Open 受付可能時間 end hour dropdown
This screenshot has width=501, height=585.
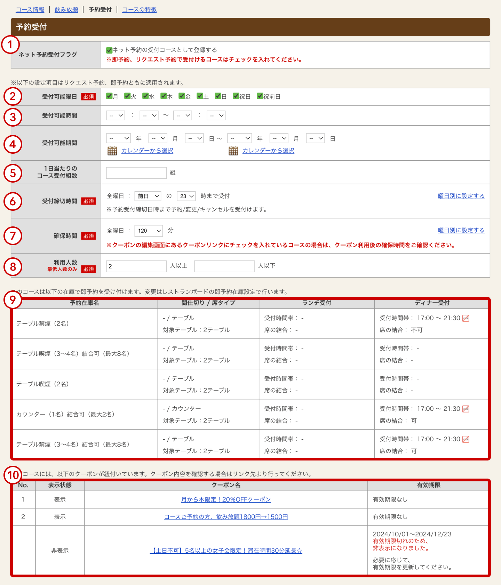(x=183, y=115)
